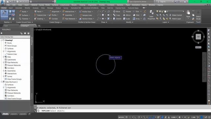This screenshot has width=211, height=119.
Task: Click the Sign In user icon
Action: 159,2
